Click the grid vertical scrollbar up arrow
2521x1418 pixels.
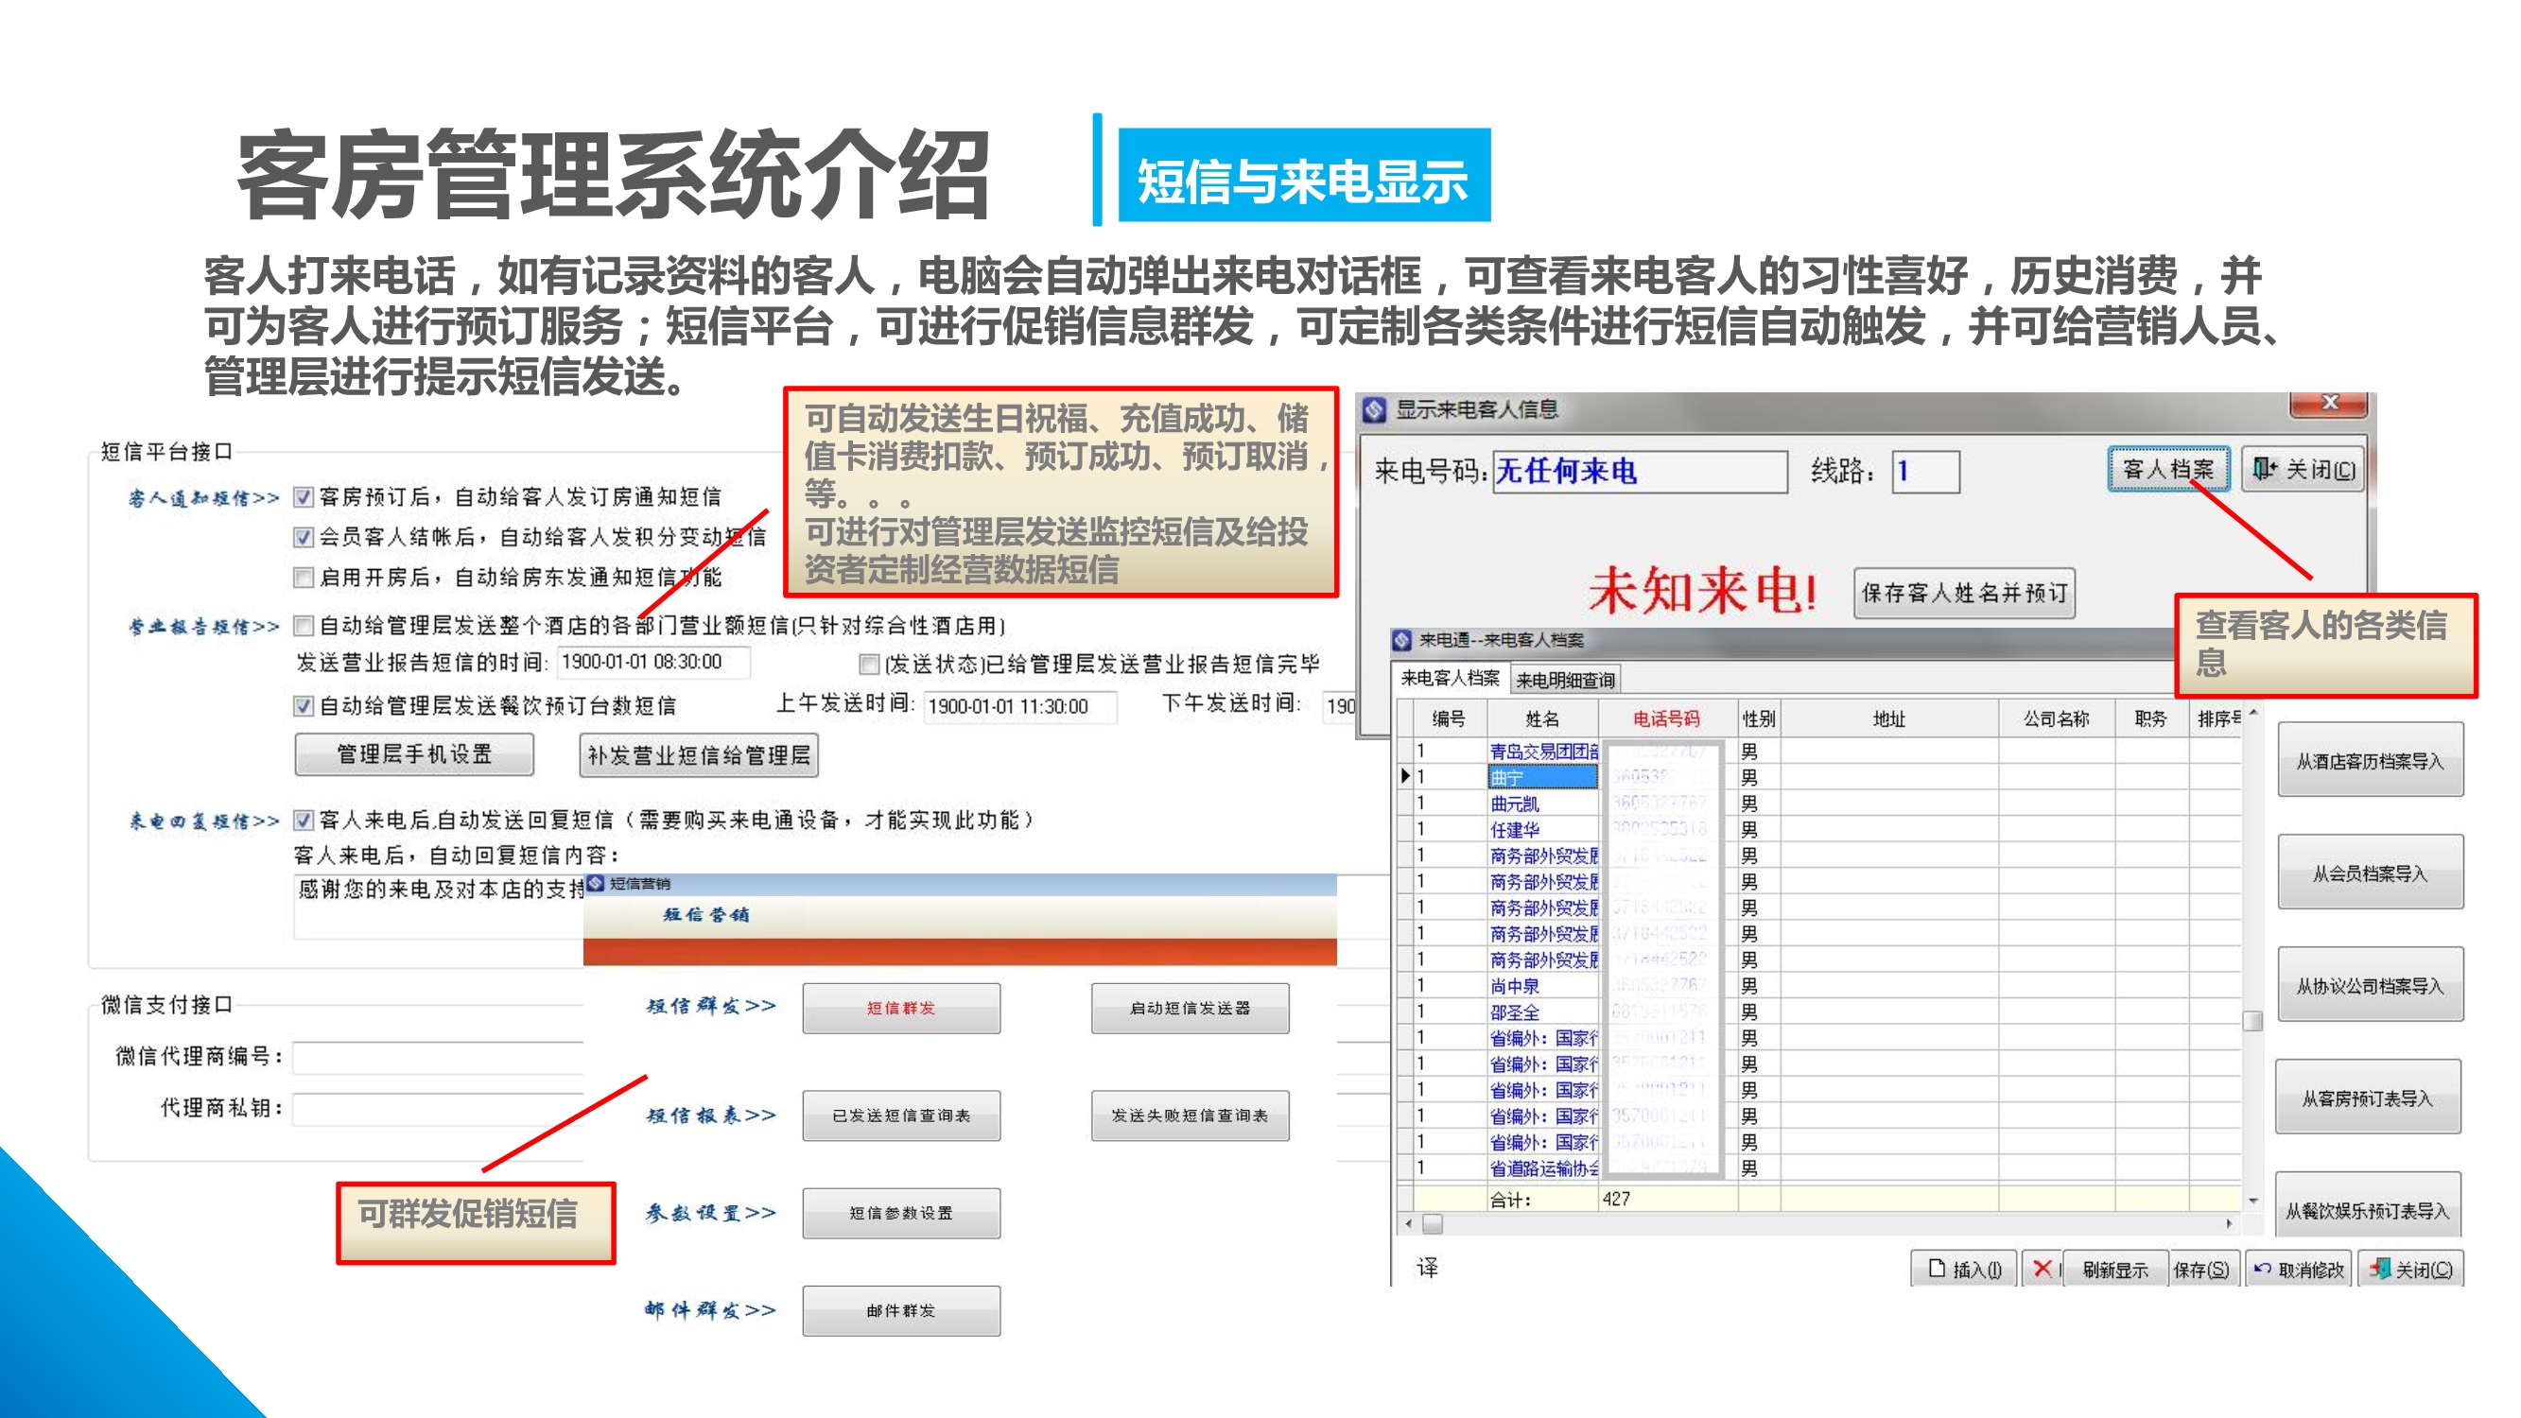pos(2252,714)
